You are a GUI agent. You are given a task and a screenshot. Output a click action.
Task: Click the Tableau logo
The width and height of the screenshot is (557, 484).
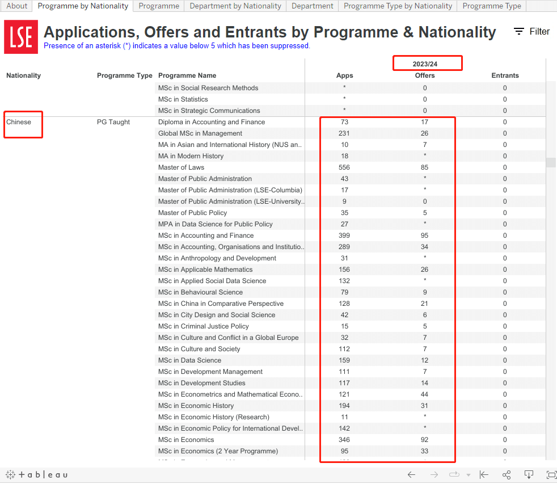tap(37, 475)
